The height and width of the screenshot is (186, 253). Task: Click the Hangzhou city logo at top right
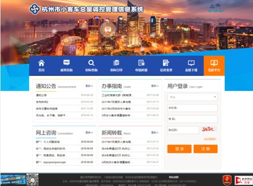click(x=216, y=8)
